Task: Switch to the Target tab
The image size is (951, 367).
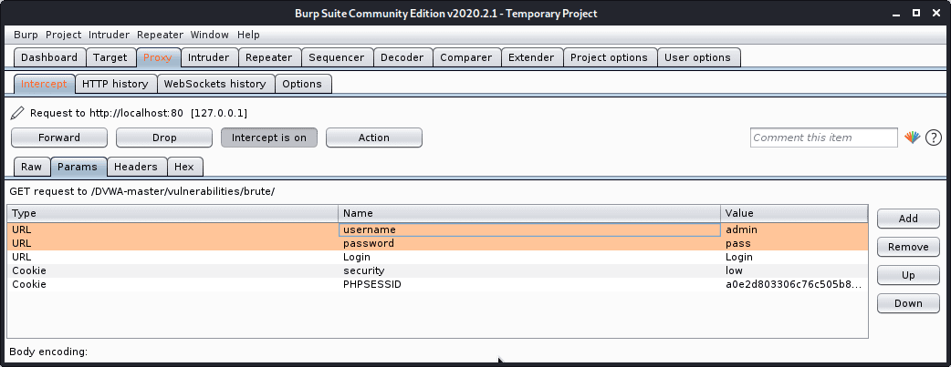Action: pyautogui.click(x=110, y=57)
